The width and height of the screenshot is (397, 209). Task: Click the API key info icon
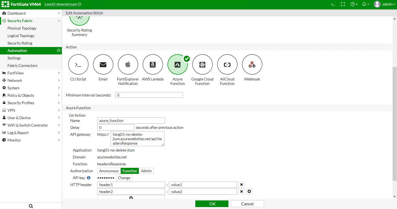(x=89, y=178)
